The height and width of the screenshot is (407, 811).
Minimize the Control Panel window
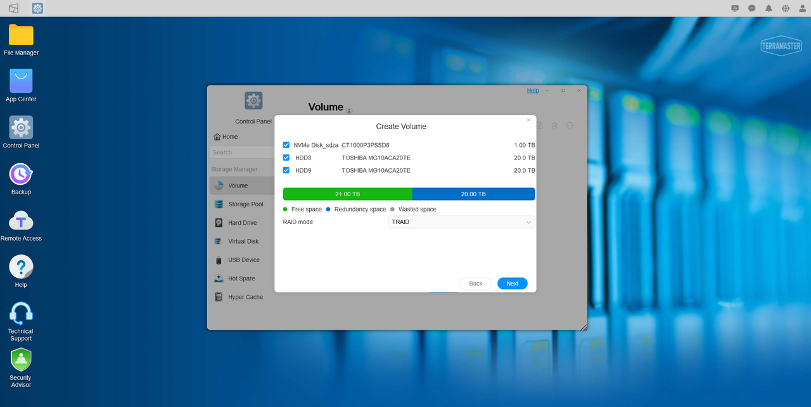coord(548,91)
